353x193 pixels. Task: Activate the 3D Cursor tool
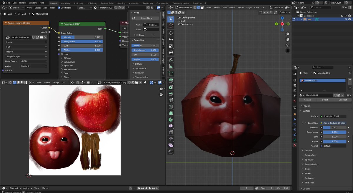(171, 26)
